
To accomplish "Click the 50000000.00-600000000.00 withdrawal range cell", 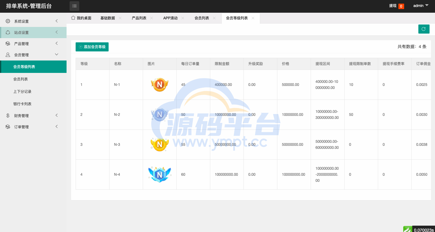I will [327, 145].
